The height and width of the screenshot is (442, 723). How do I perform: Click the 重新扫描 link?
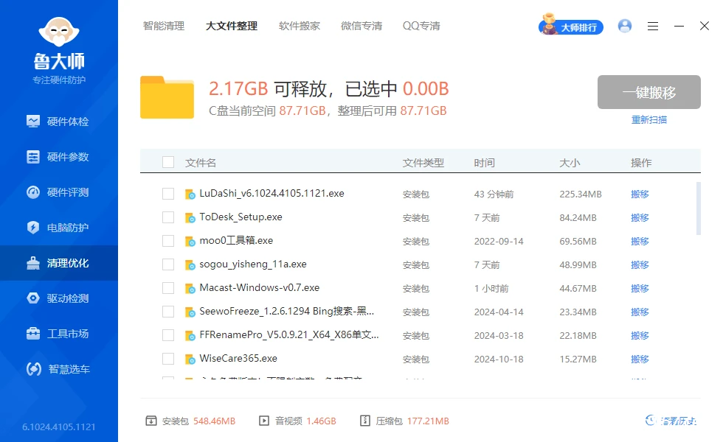pyautogui.click(x=651, y=119)
